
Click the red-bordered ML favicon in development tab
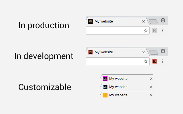91,52
